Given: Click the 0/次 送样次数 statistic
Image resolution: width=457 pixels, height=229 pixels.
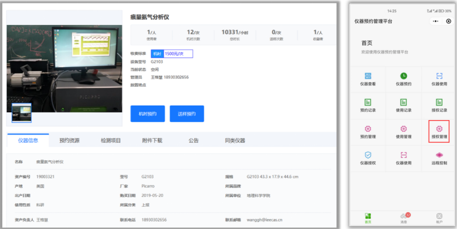Looking at the screenshot, I should [x=277, y=35].
